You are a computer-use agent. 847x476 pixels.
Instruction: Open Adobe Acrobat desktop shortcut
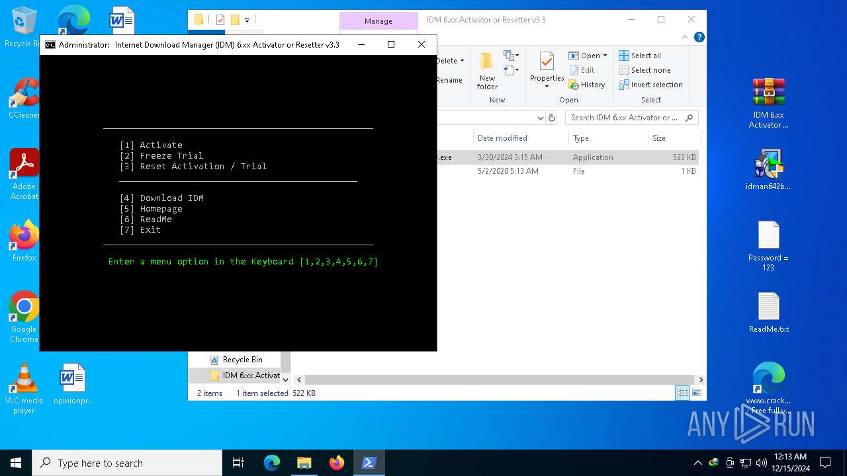pos(24,174)
